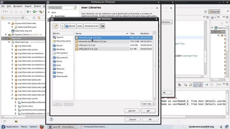Screen dimensions: 230x129
Task: Open Project menu in Eclipse
Action: (x=37, y=6)
